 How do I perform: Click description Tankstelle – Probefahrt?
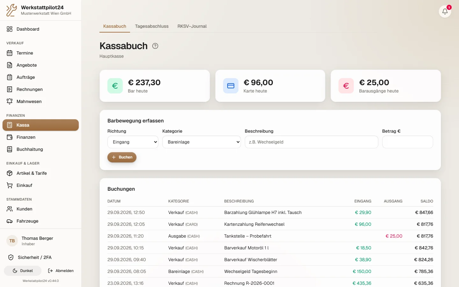click(x=248, y=236)
